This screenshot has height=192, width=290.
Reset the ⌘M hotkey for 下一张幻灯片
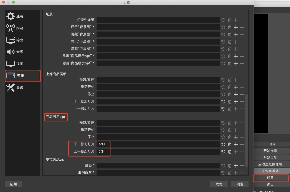point(223,145)
